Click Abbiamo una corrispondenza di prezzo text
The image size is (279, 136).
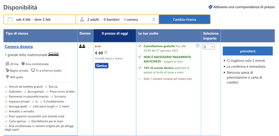coord(243,7)
